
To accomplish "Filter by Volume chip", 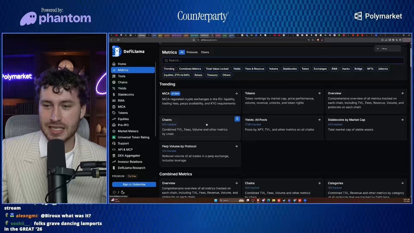I will click(x=274, y=69).
